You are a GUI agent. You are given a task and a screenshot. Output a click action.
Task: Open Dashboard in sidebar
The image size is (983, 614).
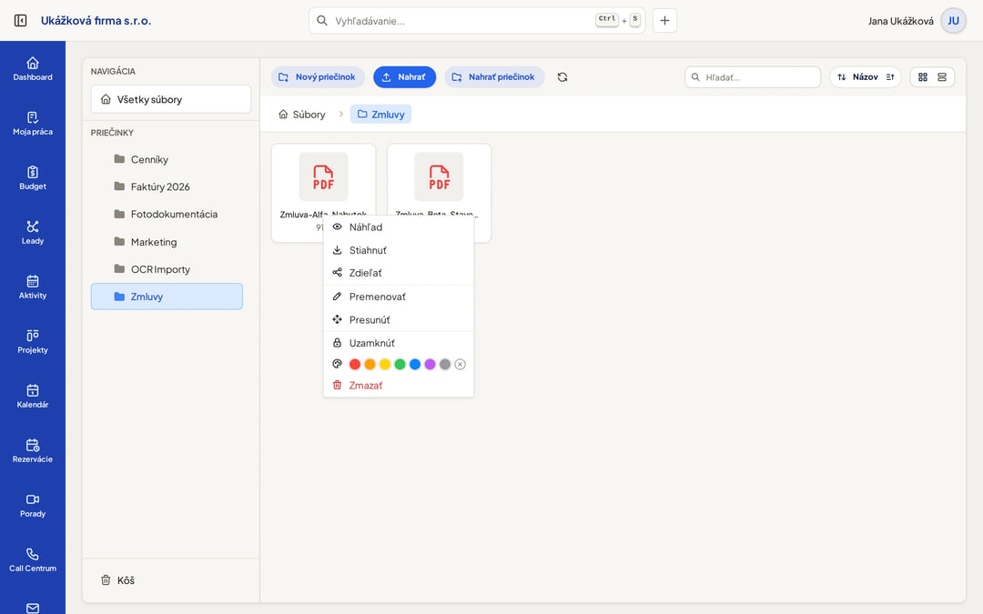coord(33,69)
